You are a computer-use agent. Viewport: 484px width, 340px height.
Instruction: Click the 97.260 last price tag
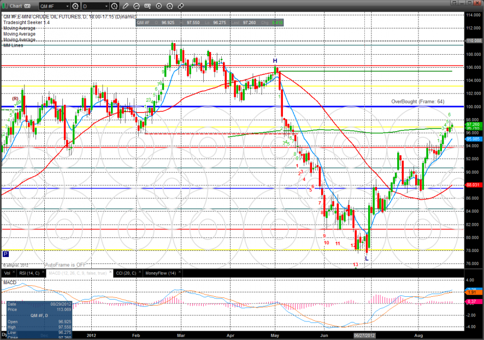pyautogui.click(x=474, y=125)
